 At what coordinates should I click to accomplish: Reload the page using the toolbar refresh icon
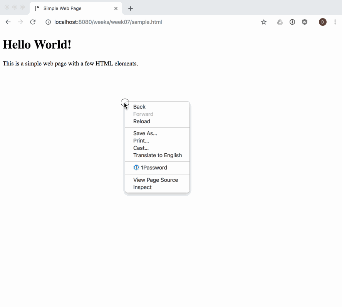pos(33,22)
